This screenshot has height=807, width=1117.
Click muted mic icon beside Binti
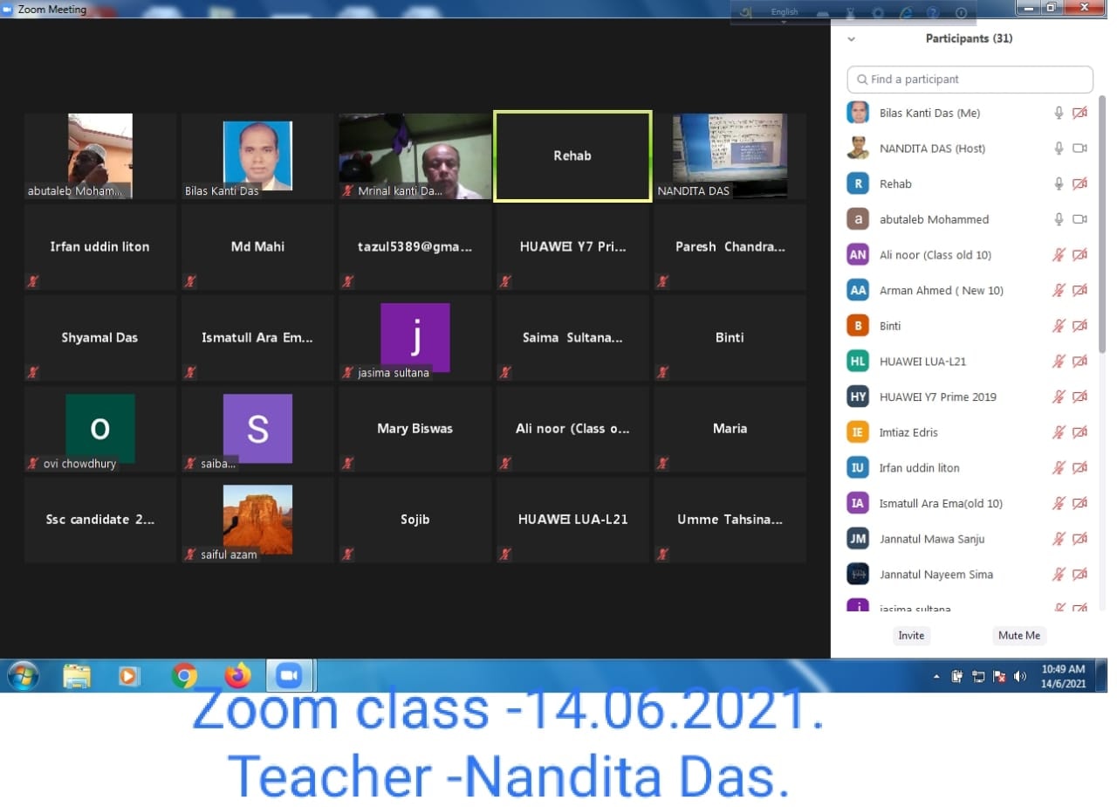(x=1059, y=326)
